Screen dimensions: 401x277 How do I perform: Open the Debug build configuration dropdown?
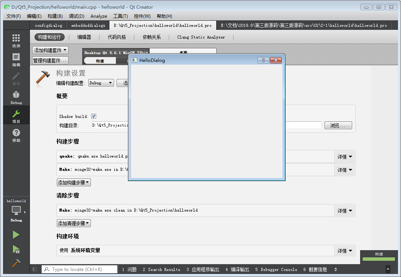(x=101, y=83)
